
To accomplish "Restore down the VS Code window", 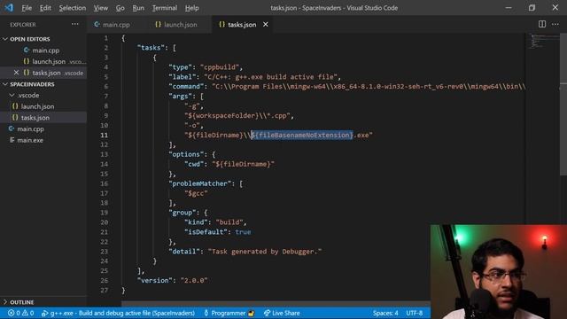I will click(532, 8).
